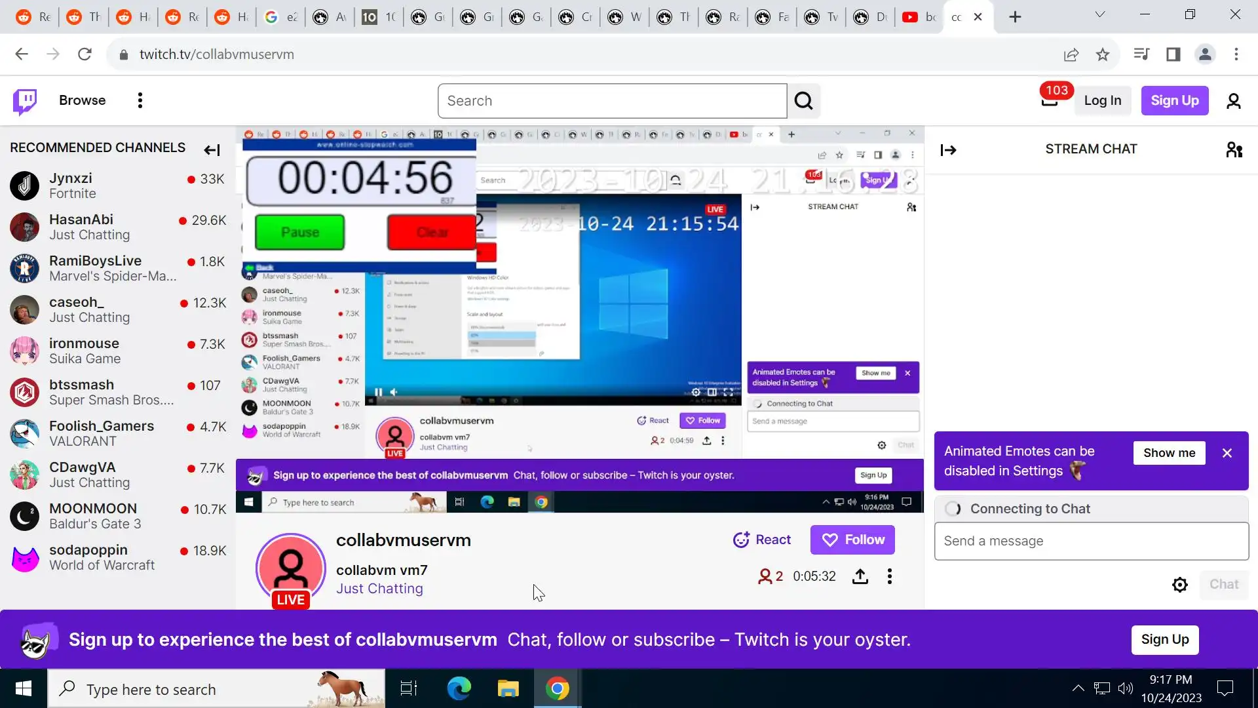Expand the Chrome tab search chevron

(1099, 15)
